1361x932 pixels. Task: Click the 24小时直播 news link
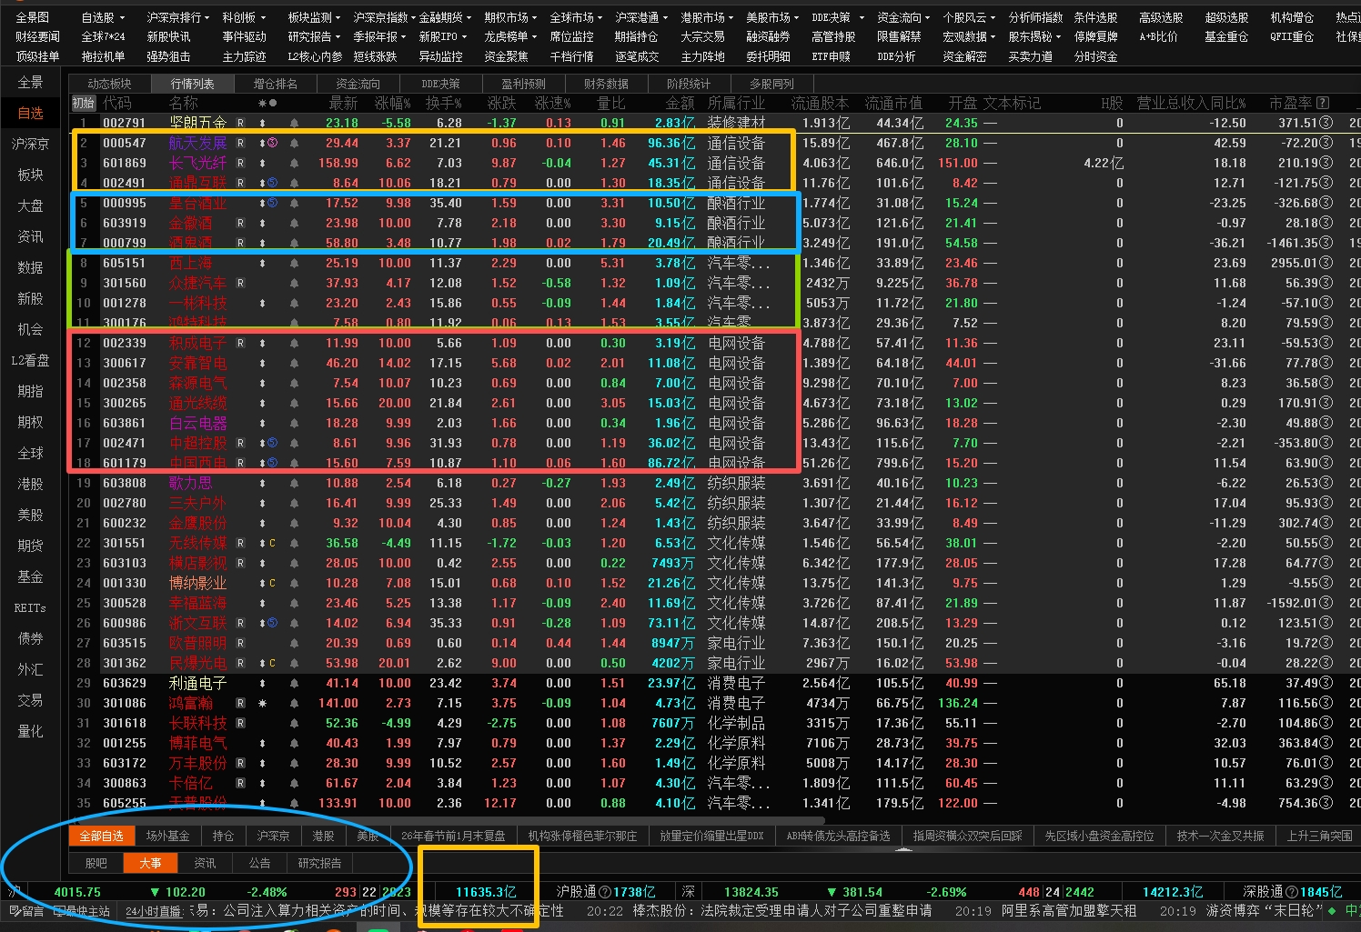click(x=154, y=911)
